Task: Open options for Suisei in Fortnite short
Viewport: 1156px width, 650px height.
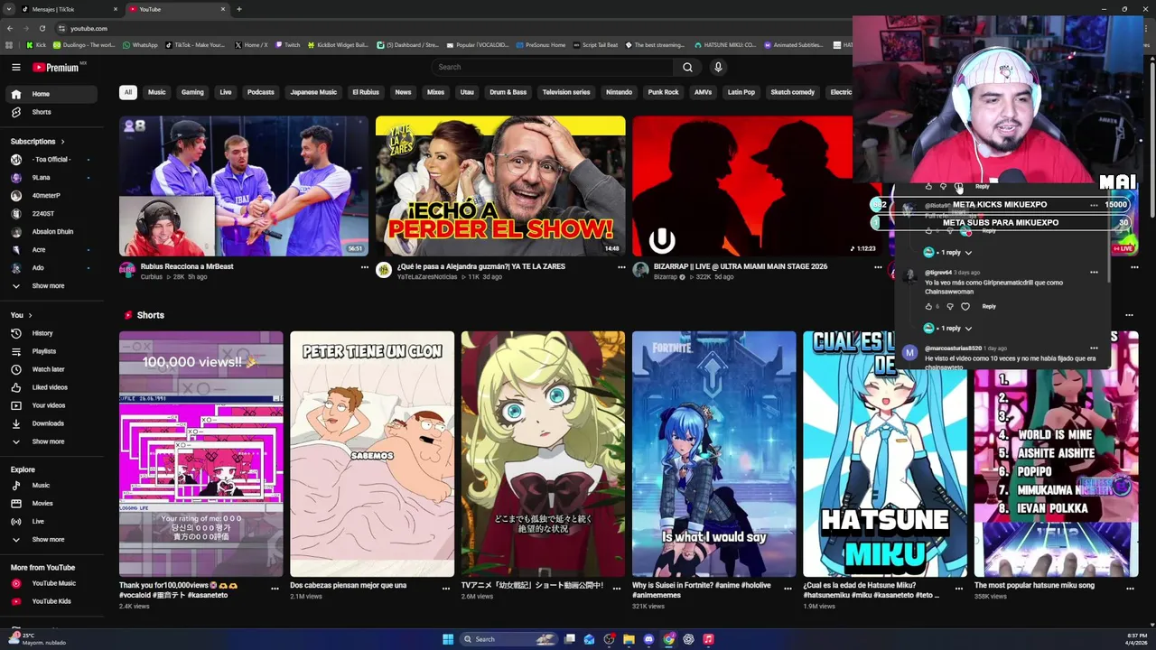Action: [788, 588]
